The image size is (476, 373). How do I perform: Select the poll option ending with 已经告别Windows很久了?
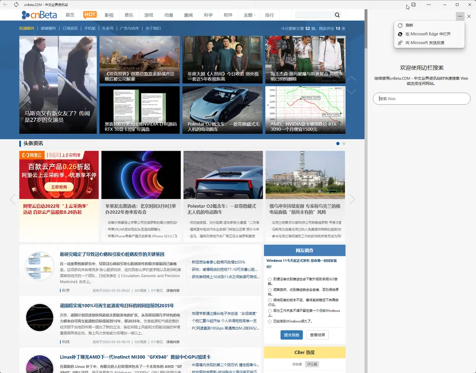(270, 321)
